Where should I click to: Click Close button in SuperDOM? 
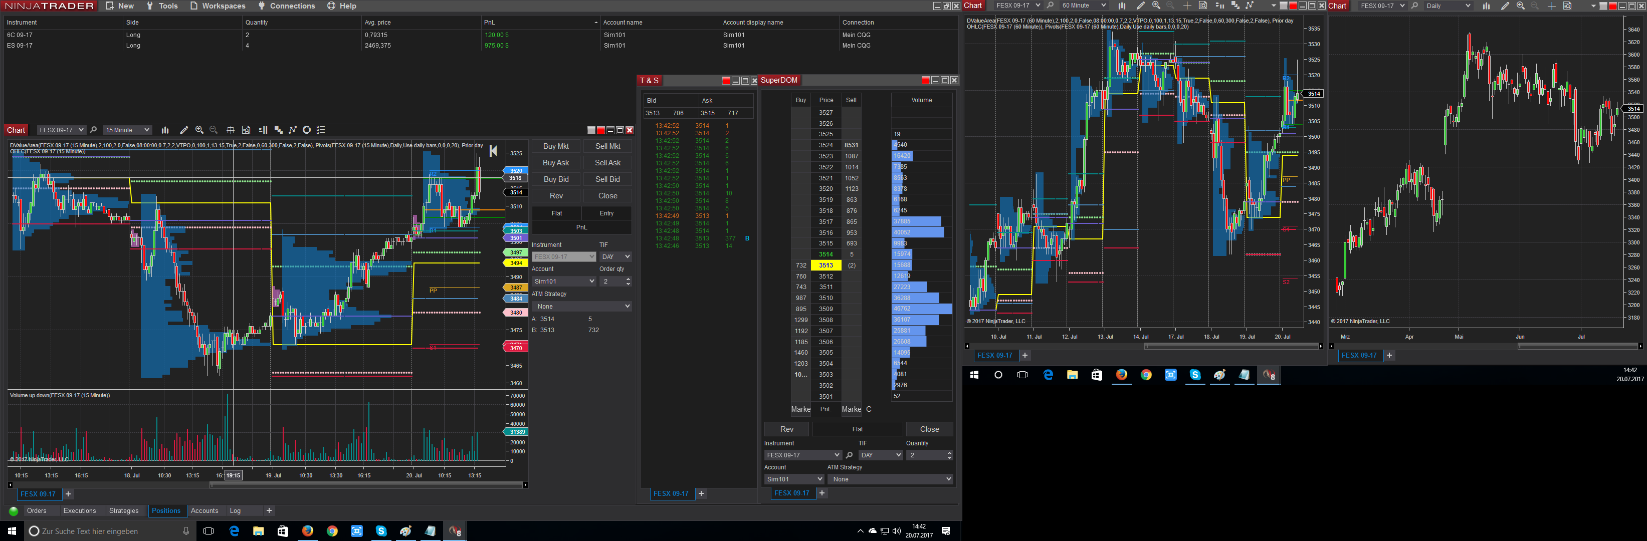pyautogui.click(x=930, y=429)
